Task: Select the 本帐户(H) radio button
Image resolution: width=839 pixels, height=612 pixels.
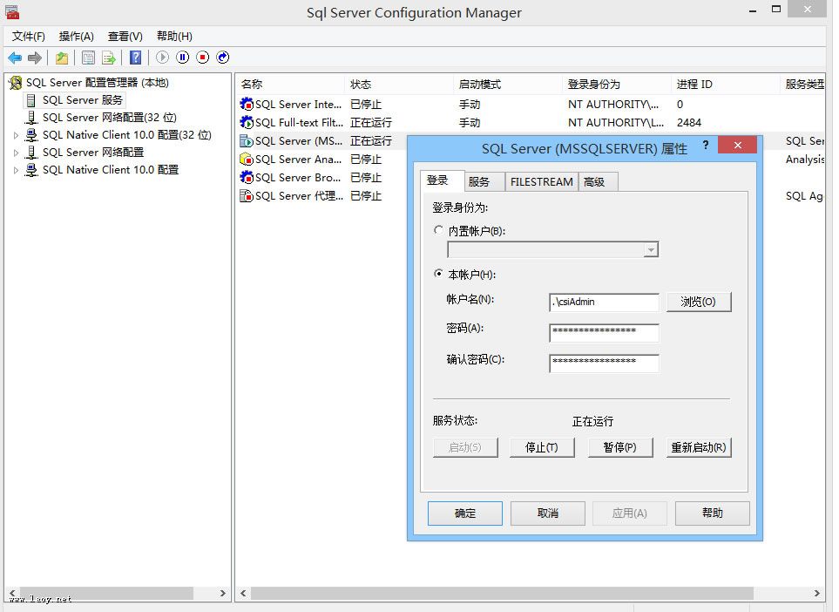Action: (439, 274)
